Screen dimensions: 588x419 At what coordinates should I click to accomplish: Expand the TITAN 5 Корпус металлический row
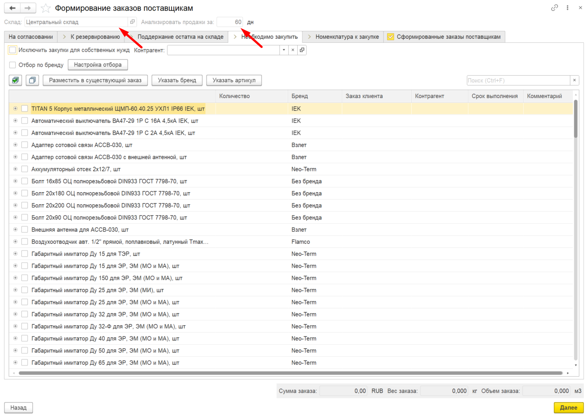[15, 109]
